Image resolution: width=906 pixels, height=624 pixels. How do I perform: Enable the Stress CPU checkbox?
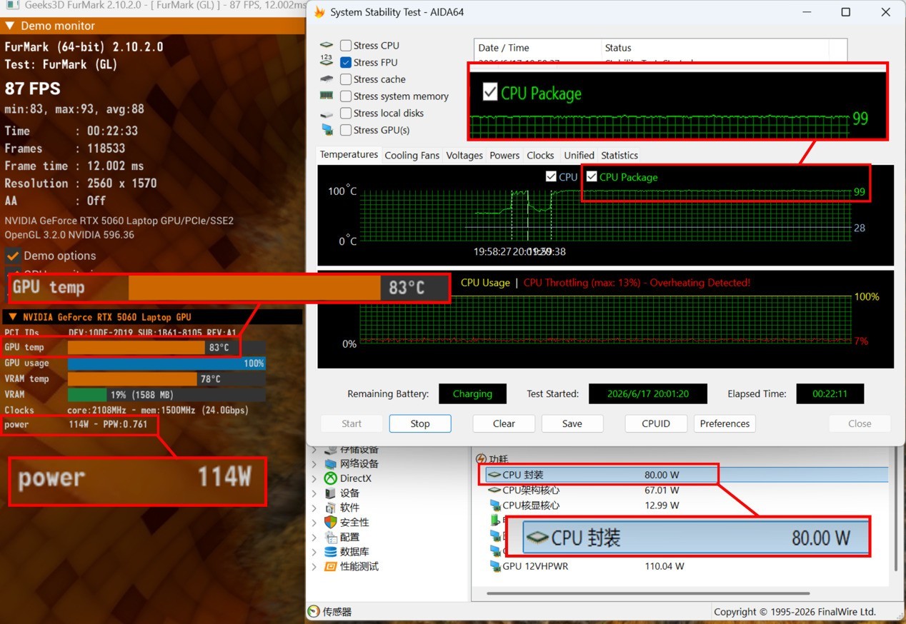[346, 45]
